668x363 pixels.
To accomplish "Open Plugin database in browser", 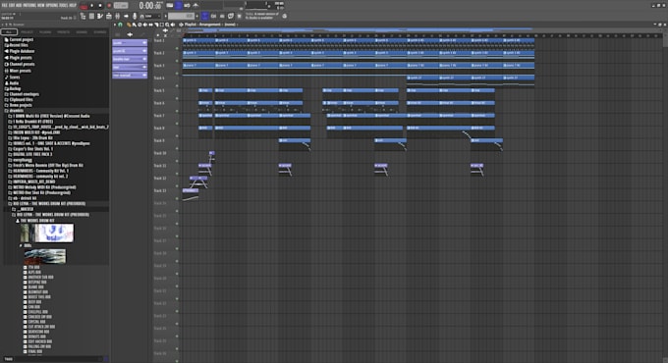I will pyautogui.click(x=20, y=51).
